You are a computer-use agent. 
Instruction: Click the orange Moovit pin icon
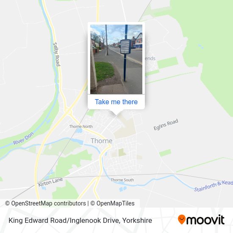[x=182, y=219]
